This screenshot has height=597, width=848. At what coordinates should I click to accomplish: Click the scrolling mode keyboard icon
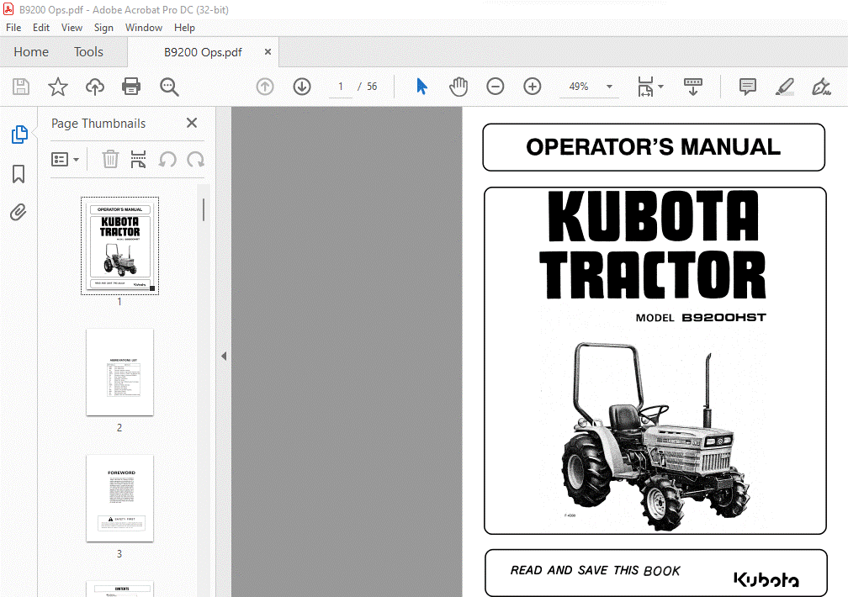tap(693, 87)
